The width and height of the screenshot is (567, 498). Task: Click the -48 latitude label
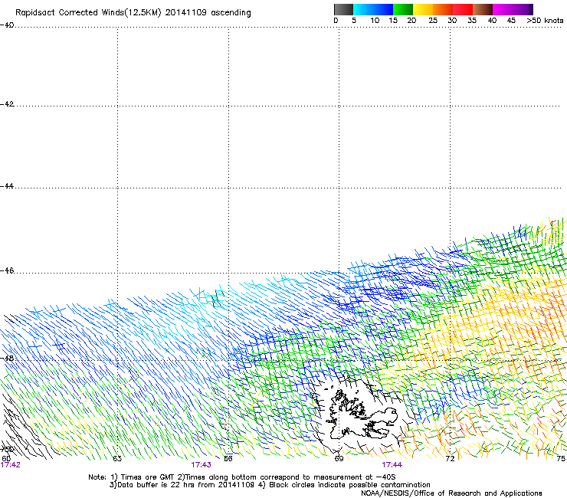click(x=7, y=358)
